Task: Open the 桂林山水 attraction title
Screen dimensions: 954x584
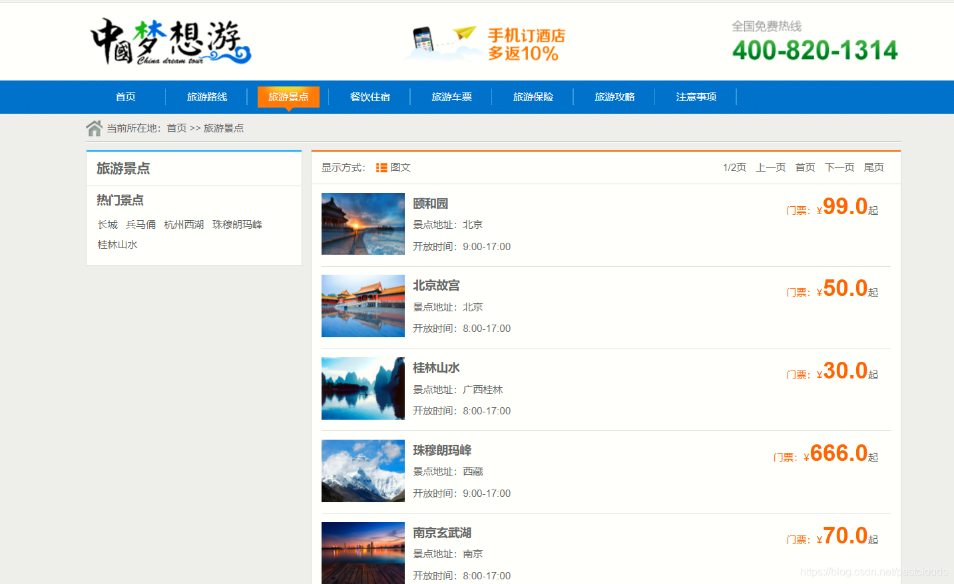Action: tap(436, 368)
